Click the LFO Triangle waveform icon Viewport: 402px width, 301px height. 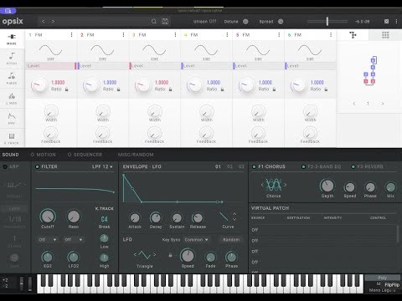(x=144, y=255)
